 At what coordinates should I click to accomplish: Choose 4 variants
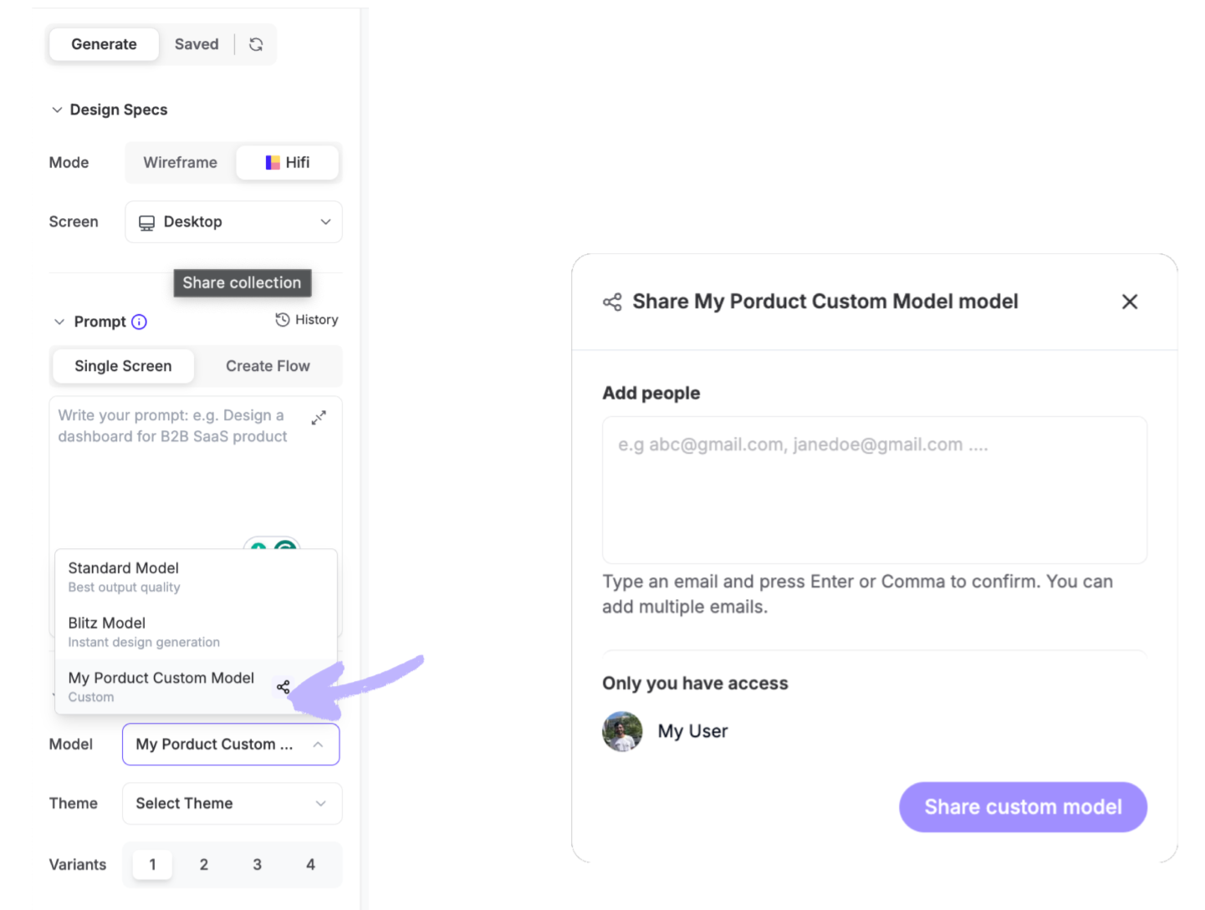coord(310,865)
